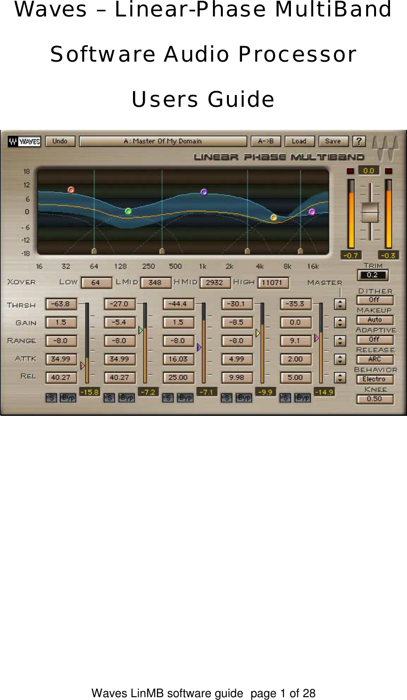Open the Behavior setting showing Electro
Screen dimensions: 407x700
[x=375, y=379]
